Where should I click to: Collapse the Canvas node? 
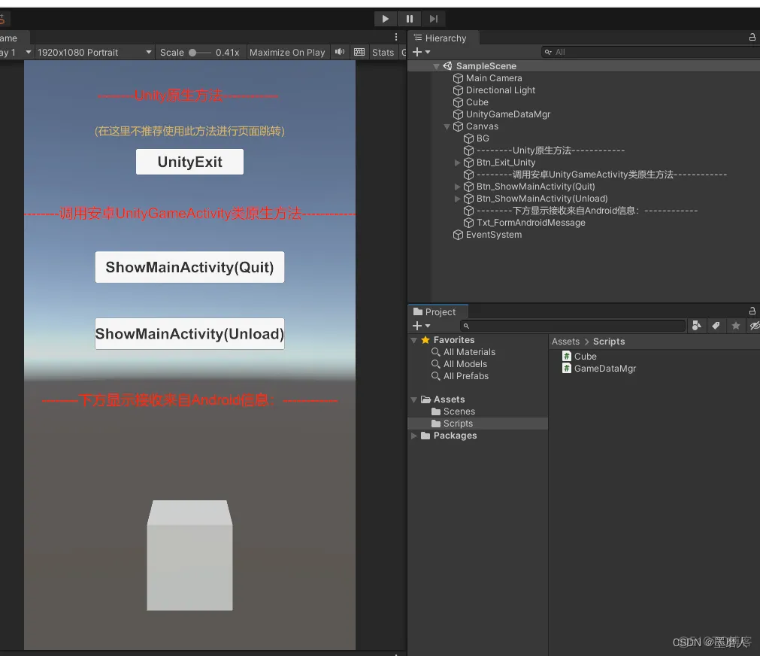tap(447, 126)
